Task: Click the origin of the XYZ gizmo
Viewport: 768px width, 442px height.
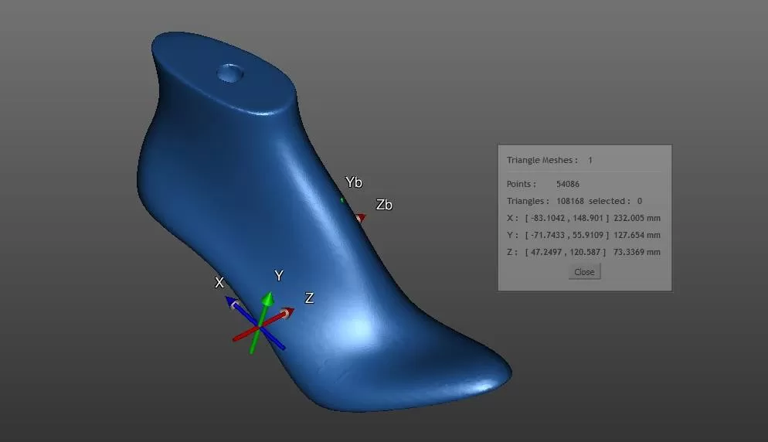Action: 260,328
